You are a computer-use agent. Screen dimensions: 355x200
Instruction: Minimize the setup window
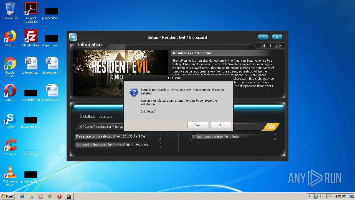point(263,37)
